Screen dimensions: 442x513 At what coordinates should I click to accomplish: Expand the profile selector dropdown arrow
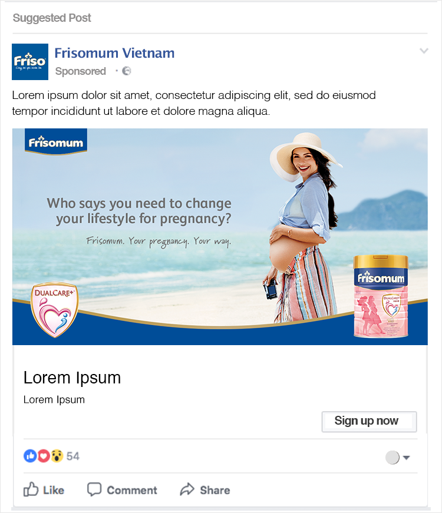tap(406, 458)
